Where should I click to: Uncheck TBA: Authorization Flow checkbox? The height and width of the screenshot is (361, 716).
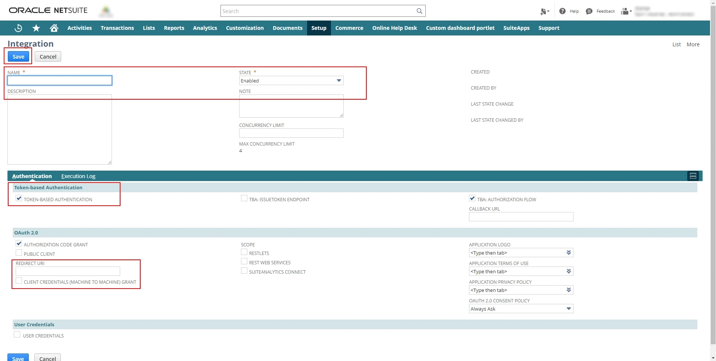472,198
